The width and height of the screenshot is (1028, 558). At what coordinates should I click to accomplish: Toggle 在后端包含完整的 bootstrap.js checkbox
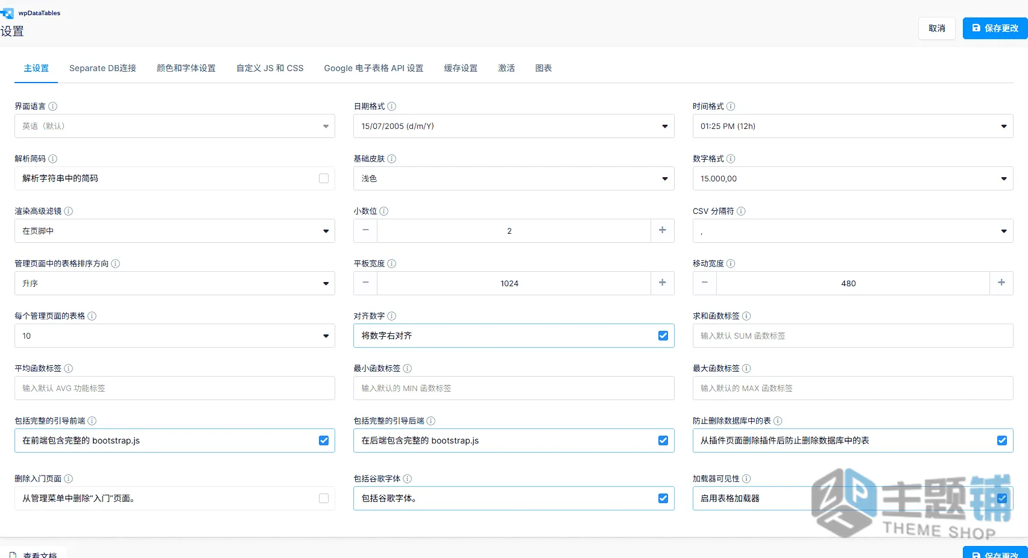pos(663,440)
